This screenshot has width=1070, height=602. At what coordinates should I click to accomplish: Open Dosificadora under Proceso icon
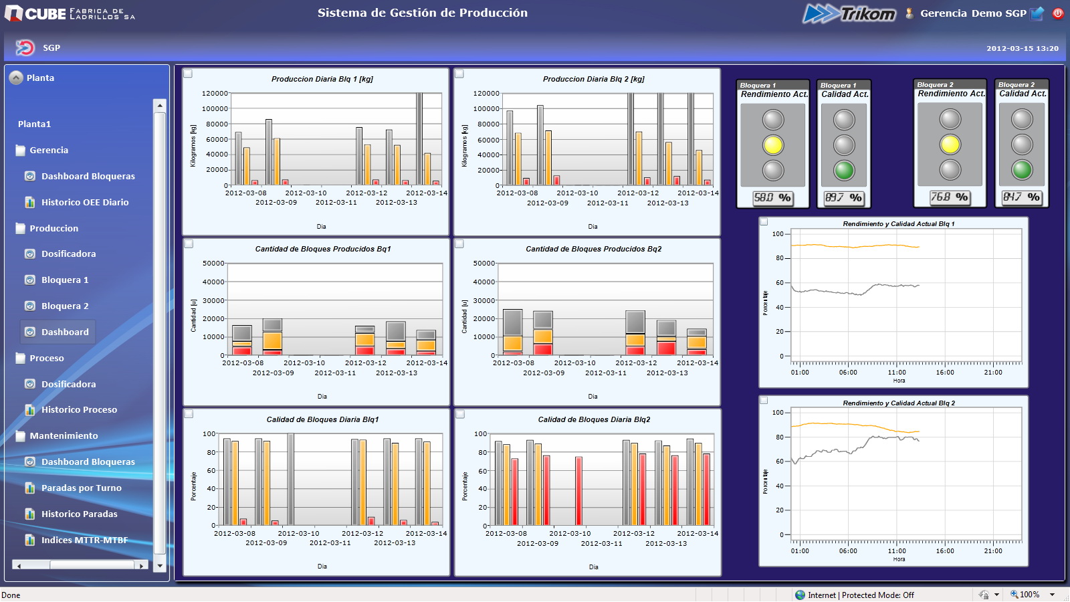30,384
